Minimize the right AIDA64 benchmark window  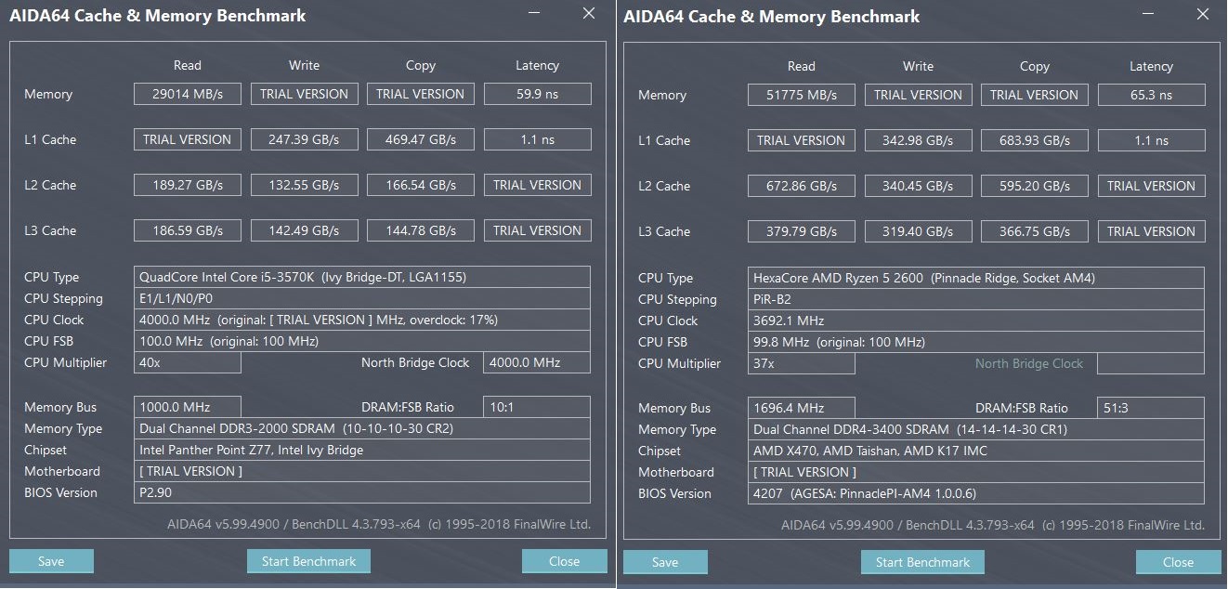(x=1148, y=15)
